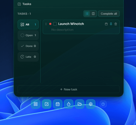The width and height of the screenshot is (136, 125).
Task: Click the Launch Winotch task title
Action: 71,24
